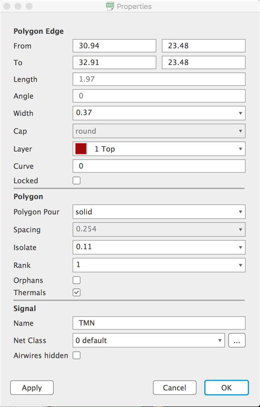Expand the Width dropdown
This screenshot has height=407, width=260.
click(x=159, y=113)
